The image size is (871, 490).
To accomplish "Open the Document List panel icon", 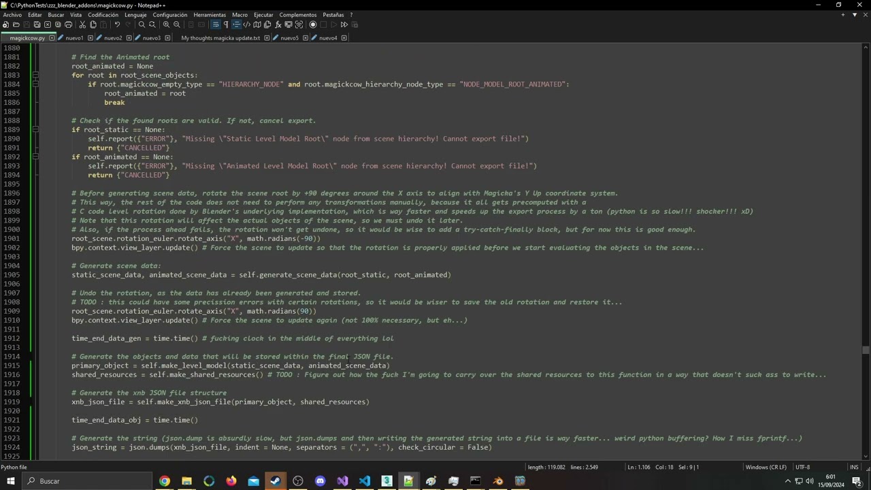I will (x=267, y=24).
